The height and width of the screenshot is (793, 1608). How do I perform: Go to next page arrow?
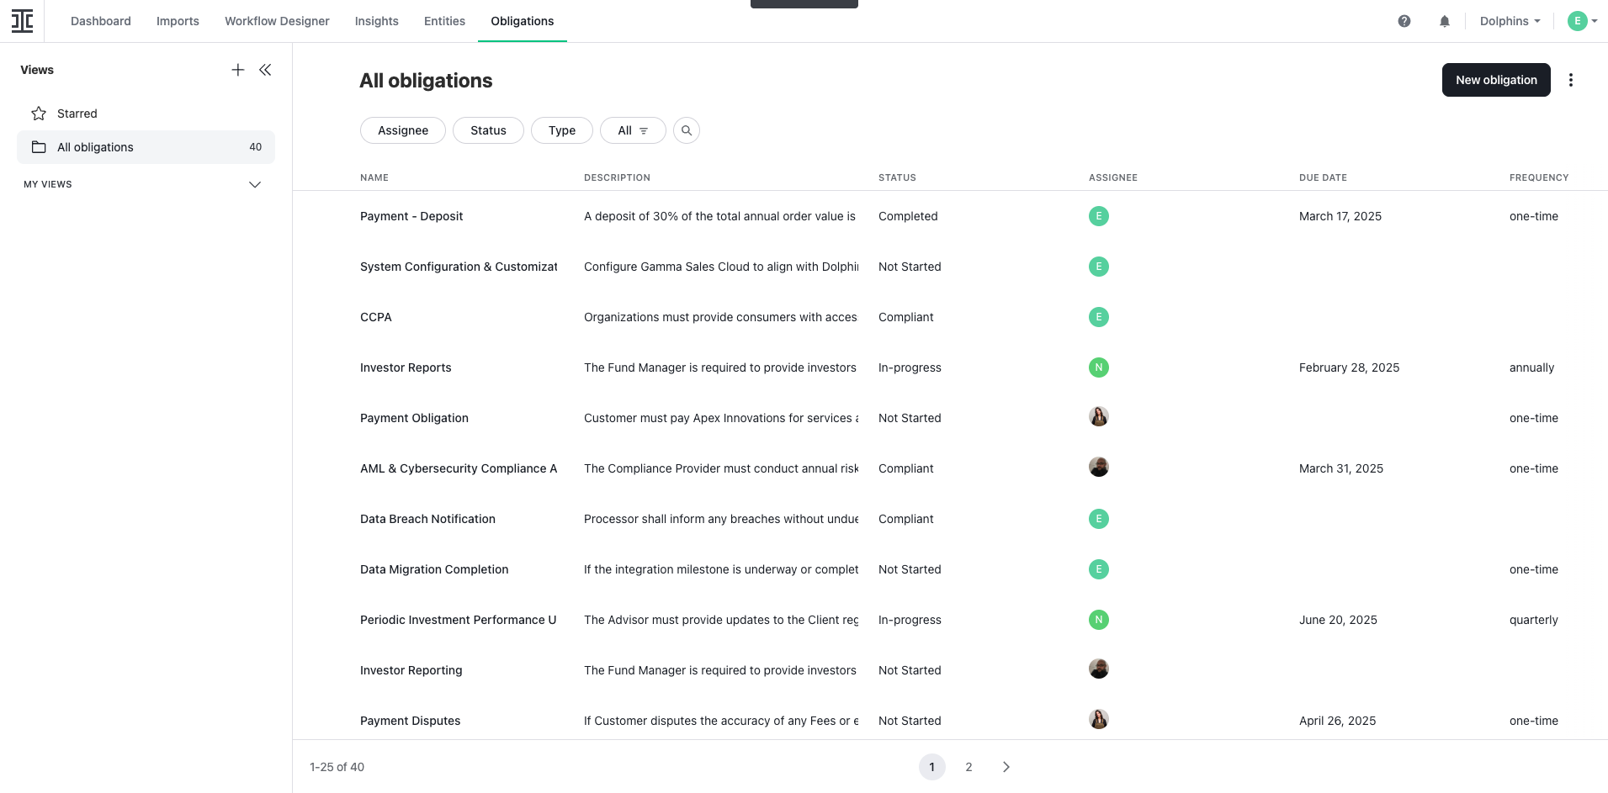1006,767
